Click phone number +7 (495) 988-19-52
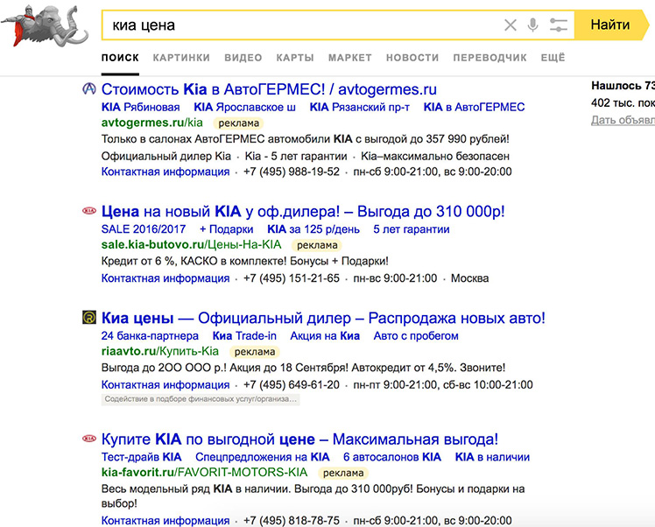 tap(292, 172)
